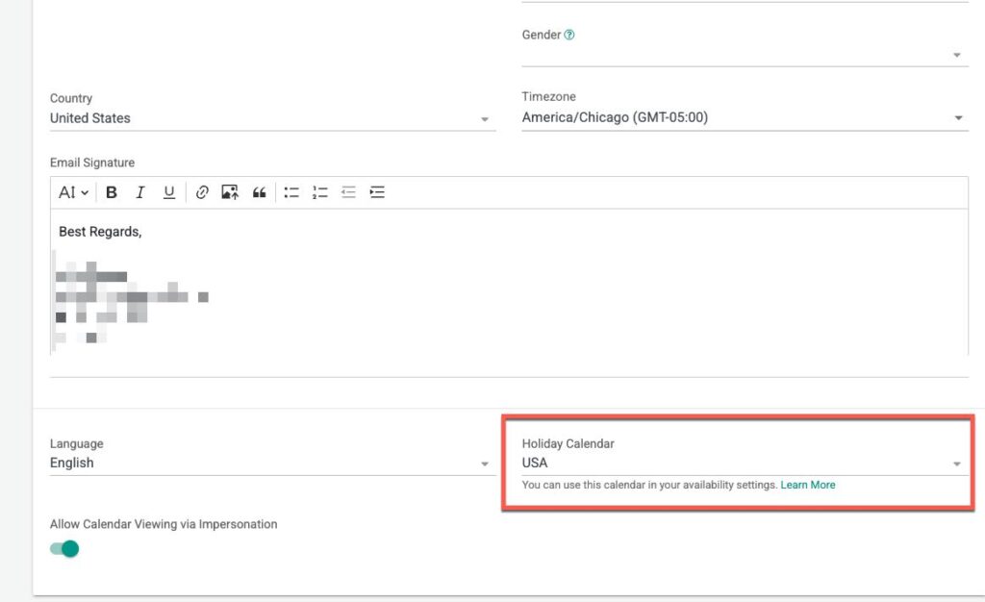The width and height of the screenshot is (985, 602).
Task: Open the Country dropdown showing United States
Action: point(272,118)
